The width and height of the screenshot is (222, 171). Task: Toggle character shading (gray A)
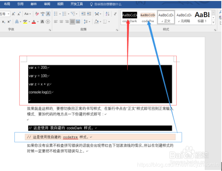pyautogui.click(x=42, y=22)
